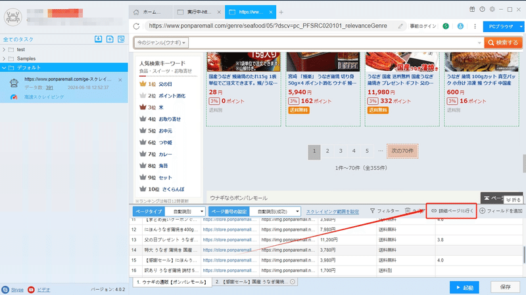Click the green round icon beside 事前ログイン
Viewport: 526px width, 295px height.
tap(446, 26)
